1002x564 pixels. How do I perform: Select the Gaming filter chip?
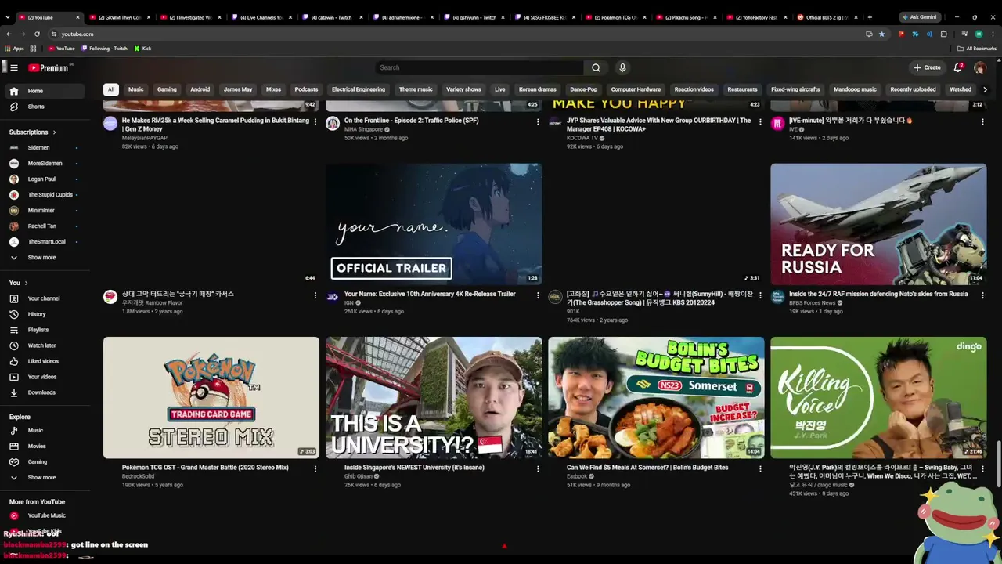point(167,89)
